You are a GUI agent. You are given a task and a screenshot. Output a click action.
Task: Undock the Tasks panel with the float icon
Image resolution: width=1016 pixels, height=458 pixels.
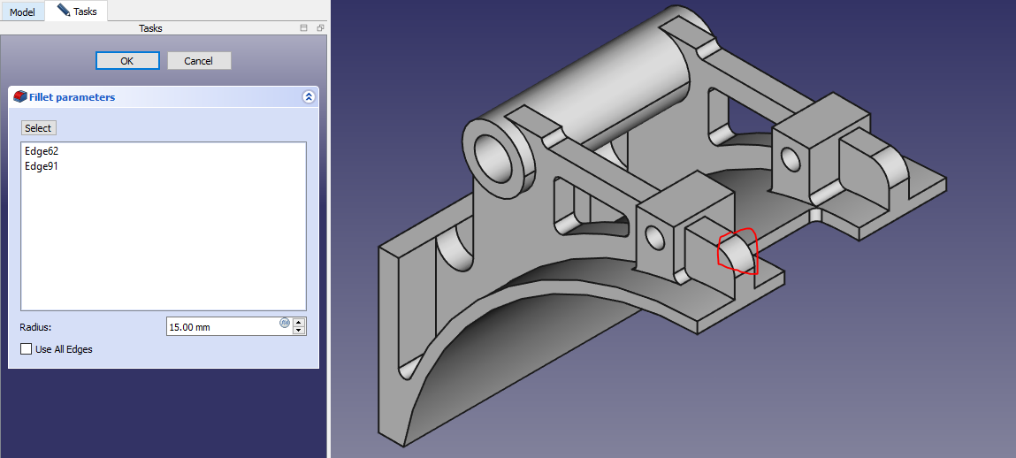click(319, 28)
